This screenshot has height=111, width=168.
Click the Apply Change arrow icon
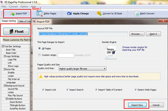[69, 14]
